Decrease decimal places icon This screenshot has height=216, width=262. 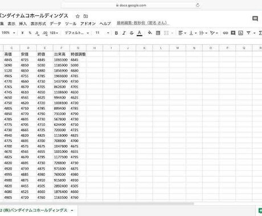(37, 33)
